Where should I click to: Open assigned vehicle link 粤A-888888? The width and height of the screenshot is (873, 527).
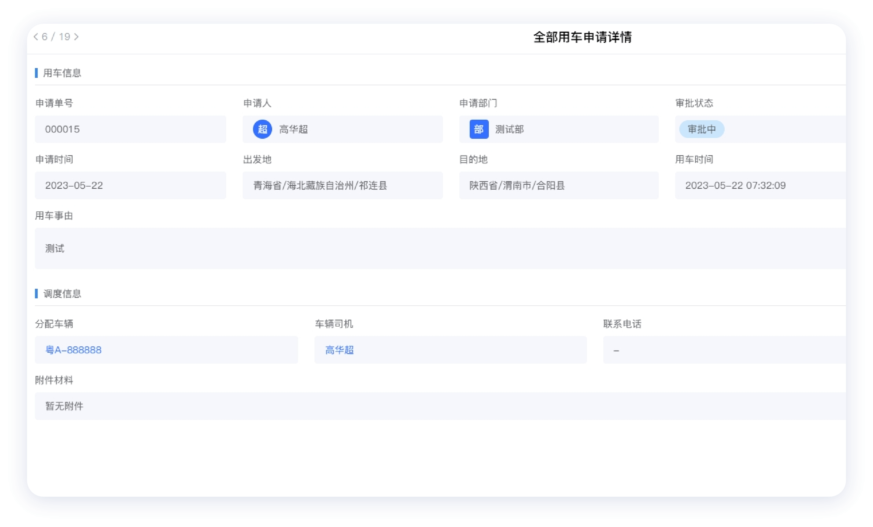pyautogui.click(x=73, y=350)
